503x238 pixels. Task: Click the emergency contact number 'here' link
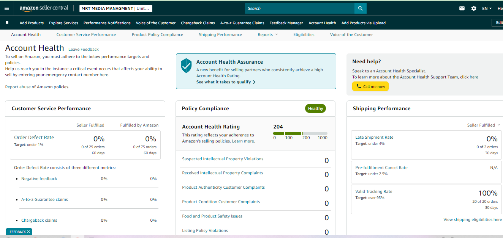[x=104, y=75]
